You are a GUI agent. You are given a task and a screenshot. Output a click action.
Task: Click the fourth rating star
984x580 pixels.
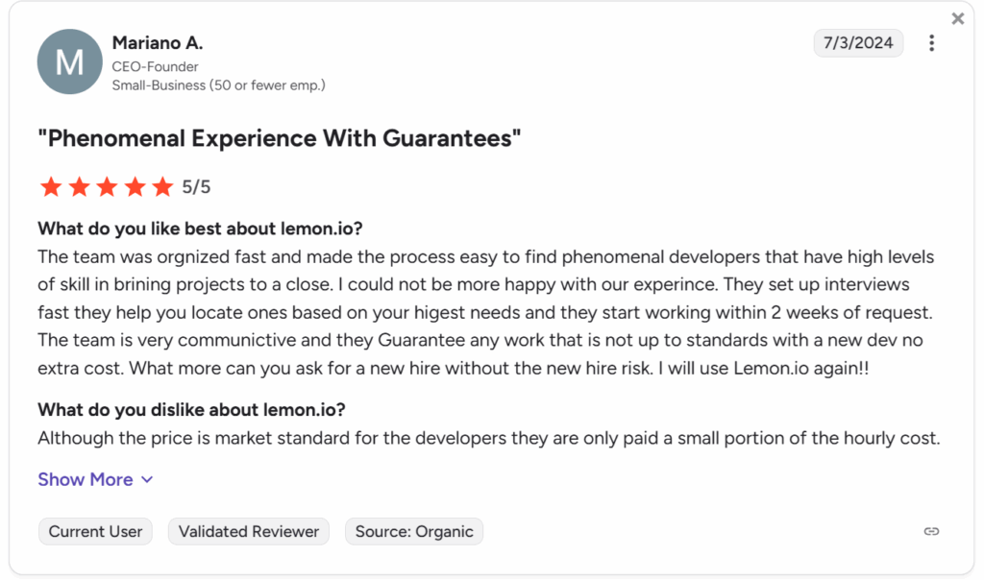(x=135, y=186)
